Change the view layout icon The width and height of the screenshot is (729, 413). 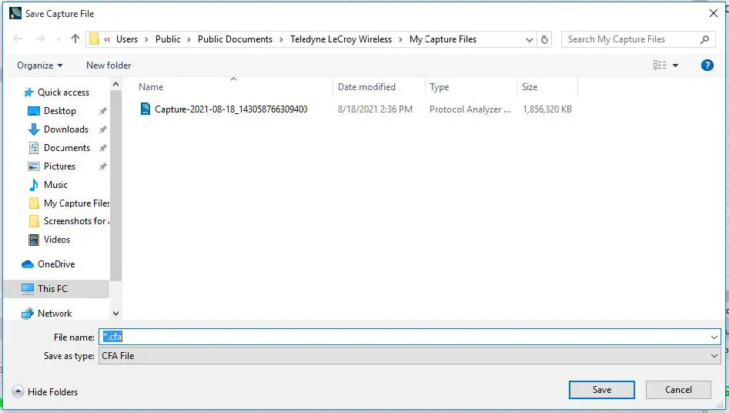tap(659, 65)
